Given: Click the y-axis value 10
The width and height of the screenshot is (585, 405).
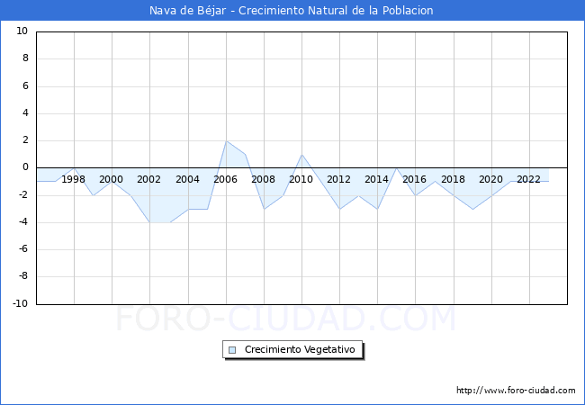Looking at the screenshot, I should tap(22, 31).
